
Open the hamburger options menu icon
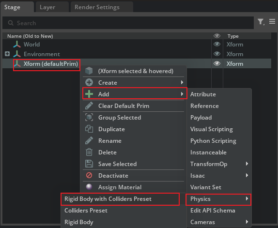tap(272, 21)
